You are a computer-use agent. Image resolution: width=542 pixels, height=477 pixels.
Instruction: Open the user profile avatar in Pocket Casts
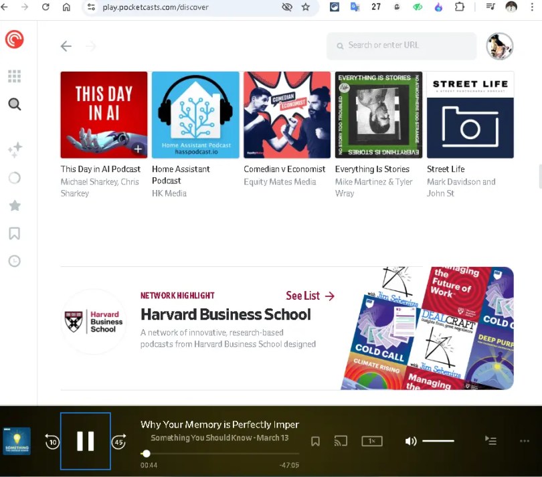point(499,46)
